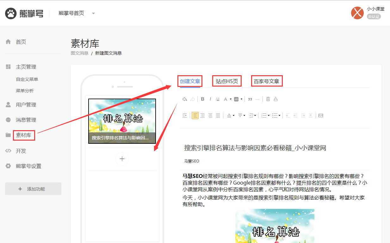Open the highlight color dropdown arrow
The height and width of the screenshot is (243, 390).
241,99
